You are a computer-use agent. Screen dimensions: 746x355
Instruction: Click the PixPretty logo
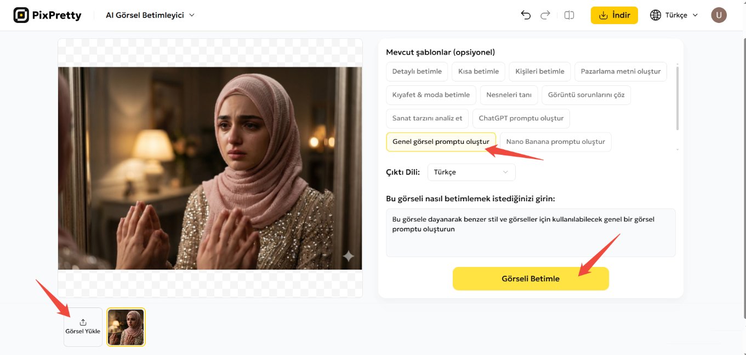47,15
